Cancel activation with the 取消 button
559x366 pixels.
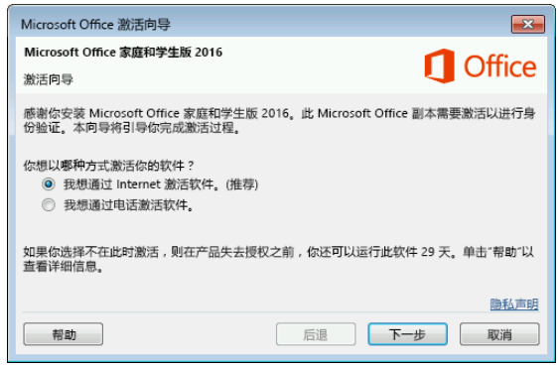(499, 334)
